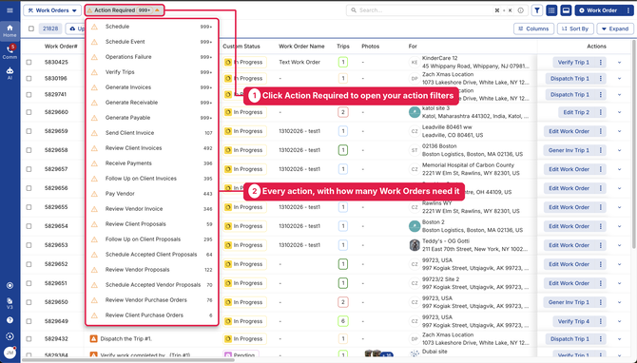Click Verify Trip 1 for order 5830425
637x363 pixels.
573,62
